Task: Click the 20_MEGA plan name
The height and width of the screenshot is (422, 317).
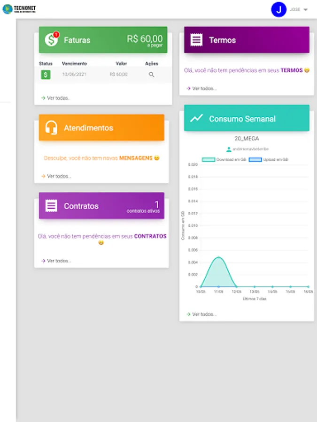Action: pos(247,139)
